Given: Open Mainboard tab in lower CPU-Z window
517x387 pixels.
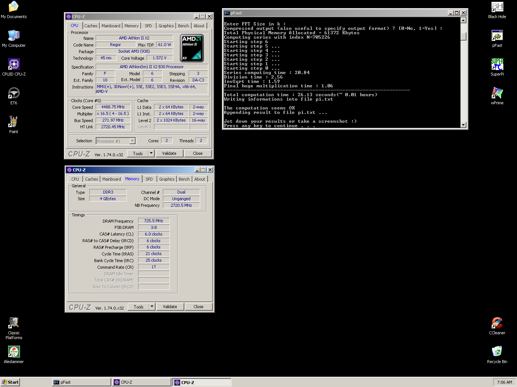Looking at the screenshot, I should pos(112,179).
